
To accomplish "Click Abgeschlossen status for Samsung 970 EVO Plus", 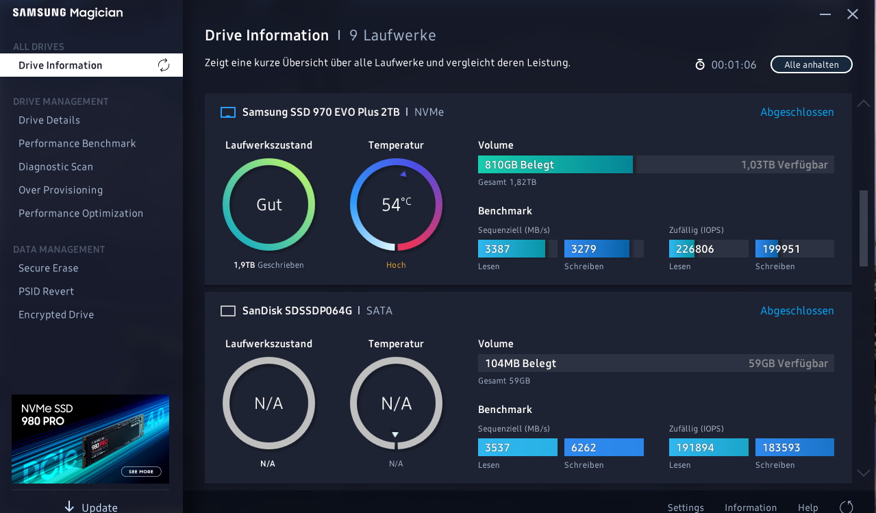I will coord(797,112).
